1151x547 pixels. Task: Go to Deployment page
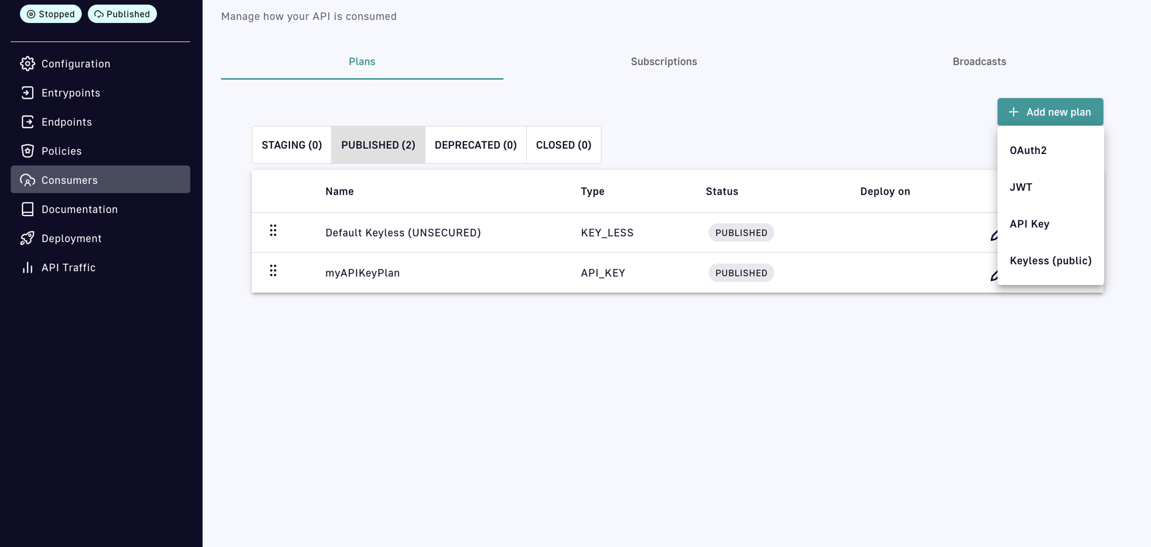pyautogui.click(x=100, y=238)
